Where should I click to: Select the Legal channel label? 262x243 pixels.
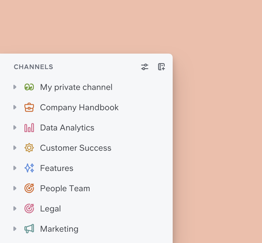[50, 209]
